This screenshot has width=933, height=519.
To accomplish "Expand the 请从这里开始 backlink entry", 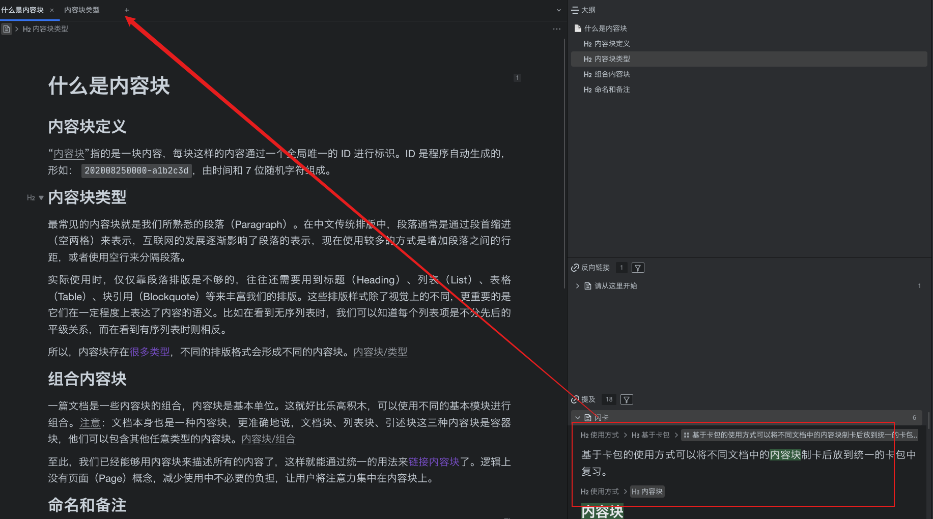I will tap(578, 286).
